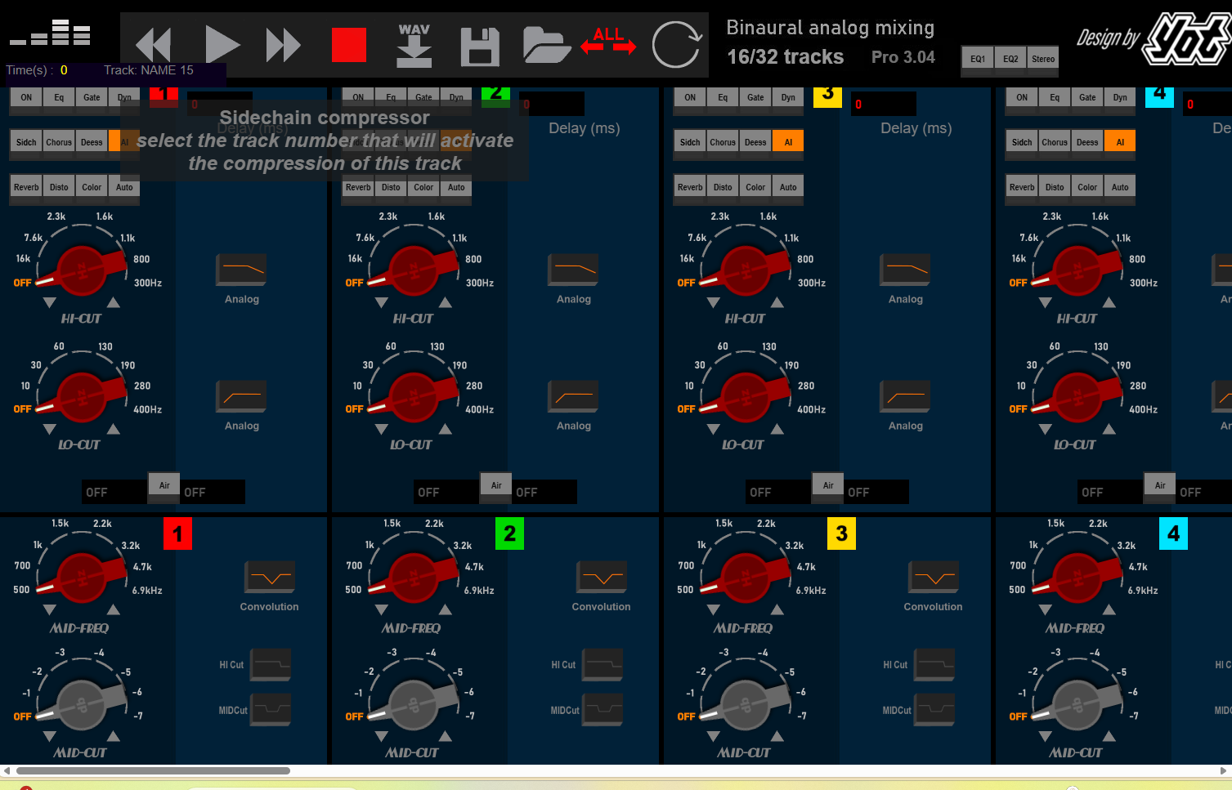Screen dimensions: 1232x790
Task: Click the circular reset arrow icon
Action: (676, 45)
